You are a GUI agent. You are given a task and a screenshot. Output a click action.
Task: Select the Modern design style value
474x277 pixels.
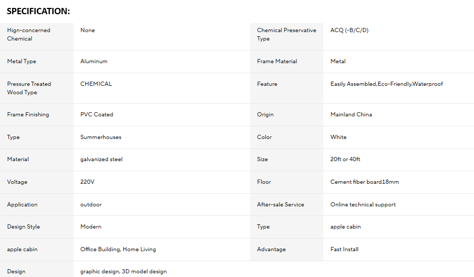pyautogui.click(x=91, y=227)
